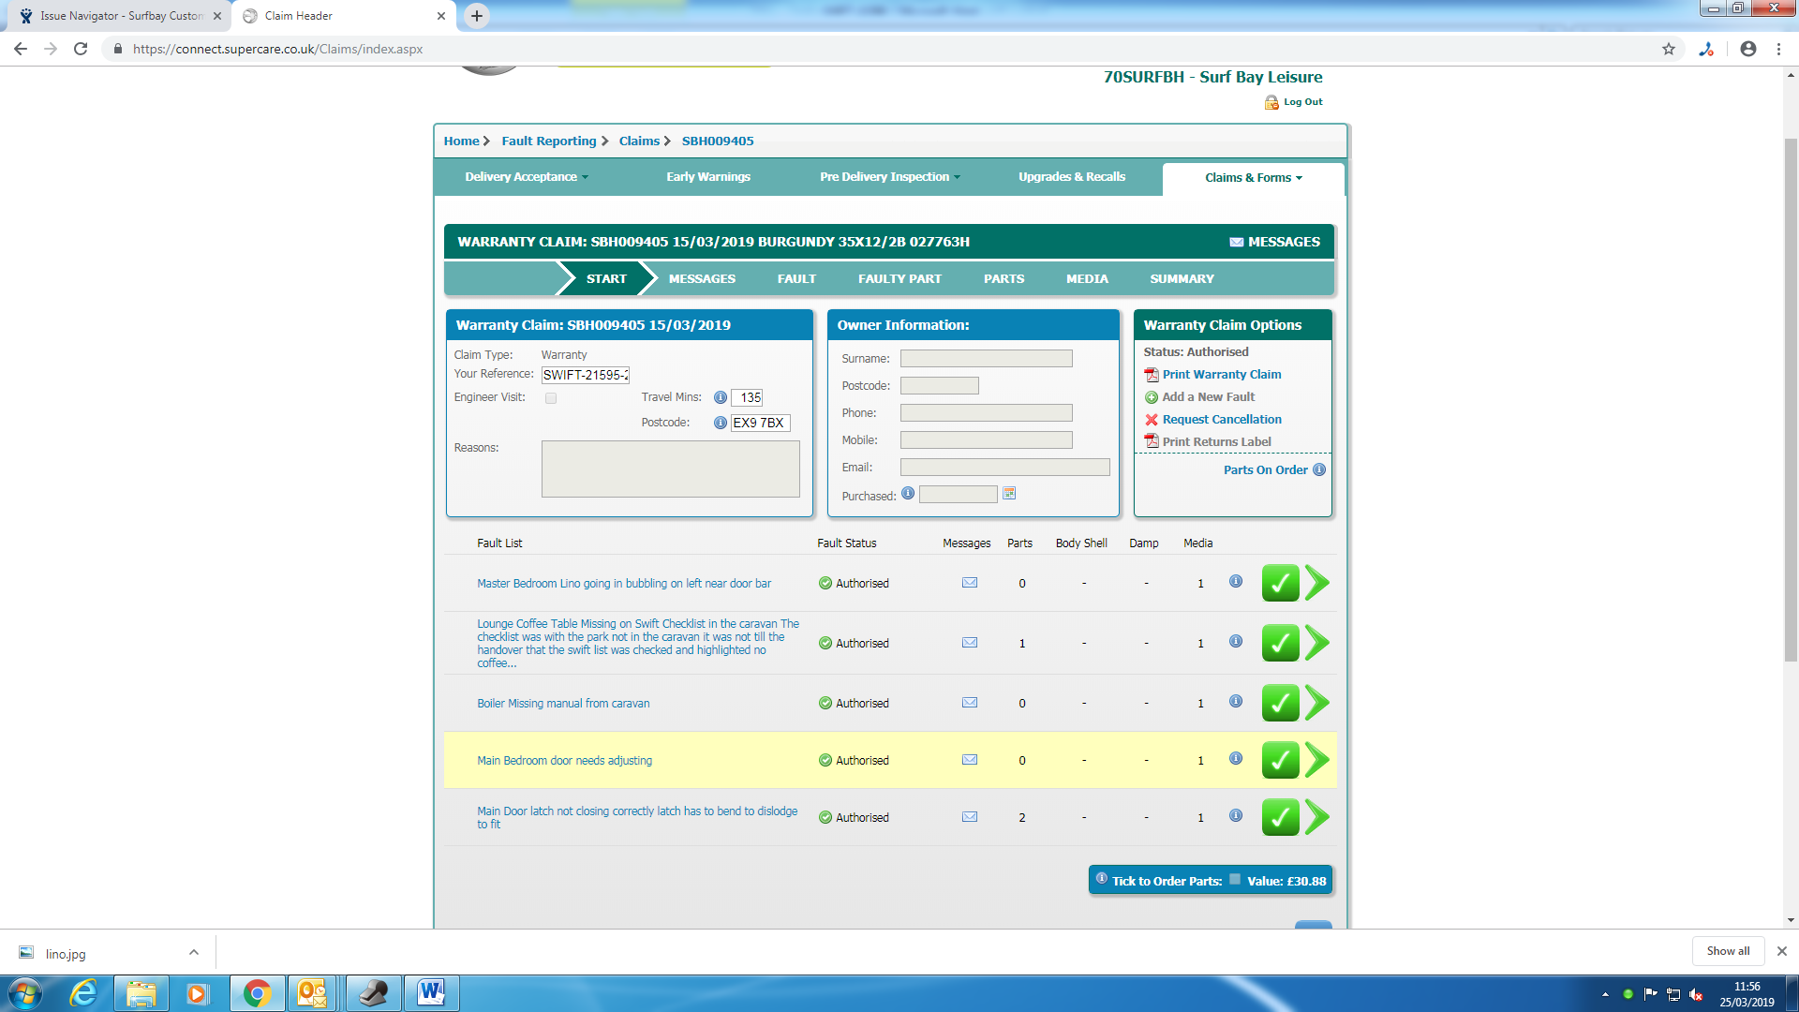Expand the Pre Delivery Inspection dropdown
This screenshot has width=1799, height=1012.
[889, 177]
